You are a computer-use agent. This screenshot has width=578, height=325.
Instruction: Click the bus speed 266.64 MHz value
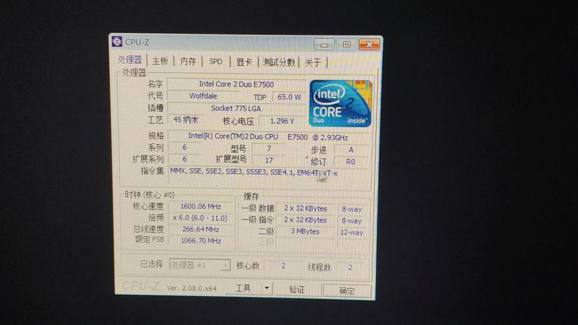(201, 229)
